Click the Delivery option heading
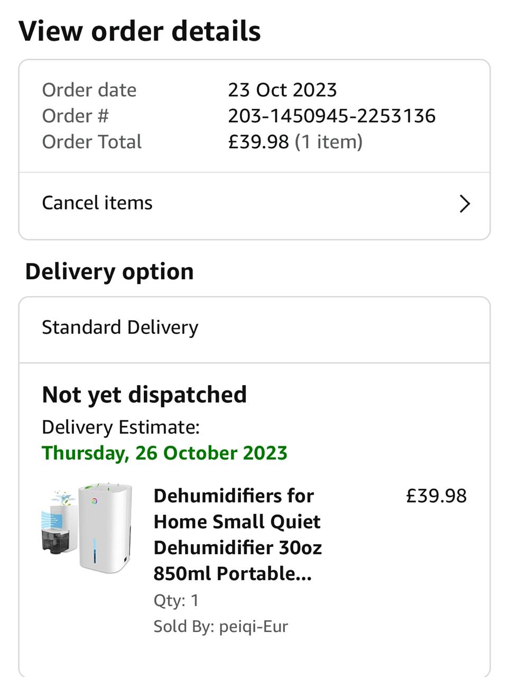 109,272
